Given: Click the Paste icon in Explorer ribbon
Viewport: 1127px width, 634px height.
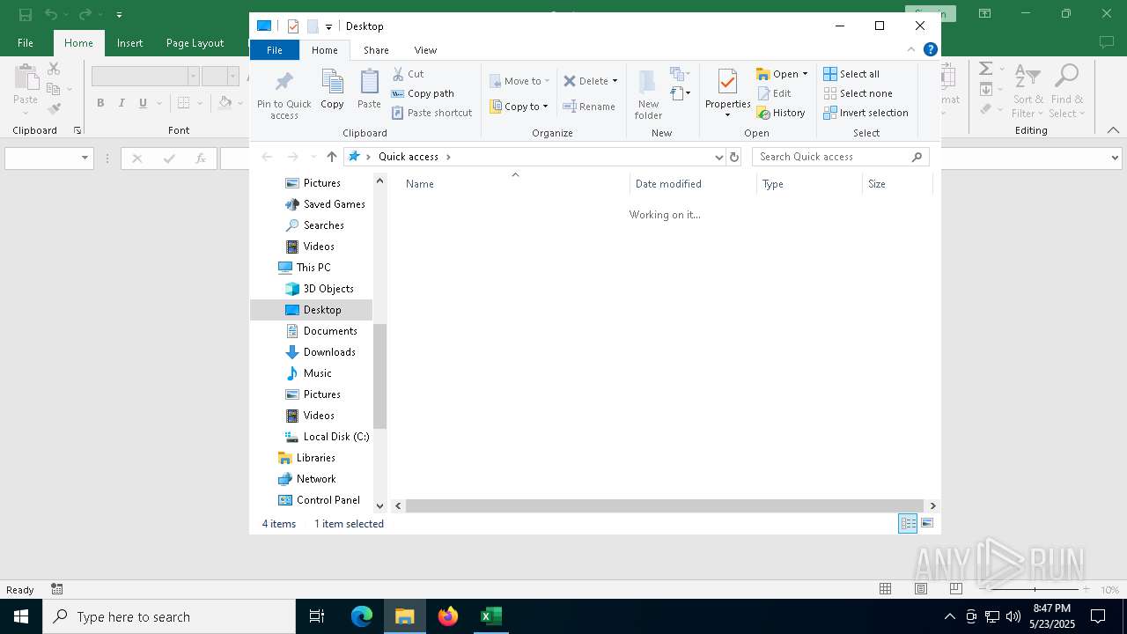Looking at the screenshot, I should pyautogui.click(x=369, y=90).
